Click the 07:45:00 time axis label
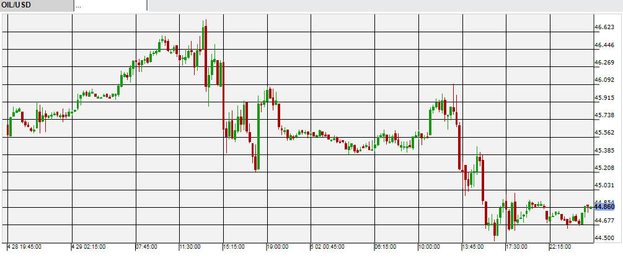The image size is (623, 258). 146,247
